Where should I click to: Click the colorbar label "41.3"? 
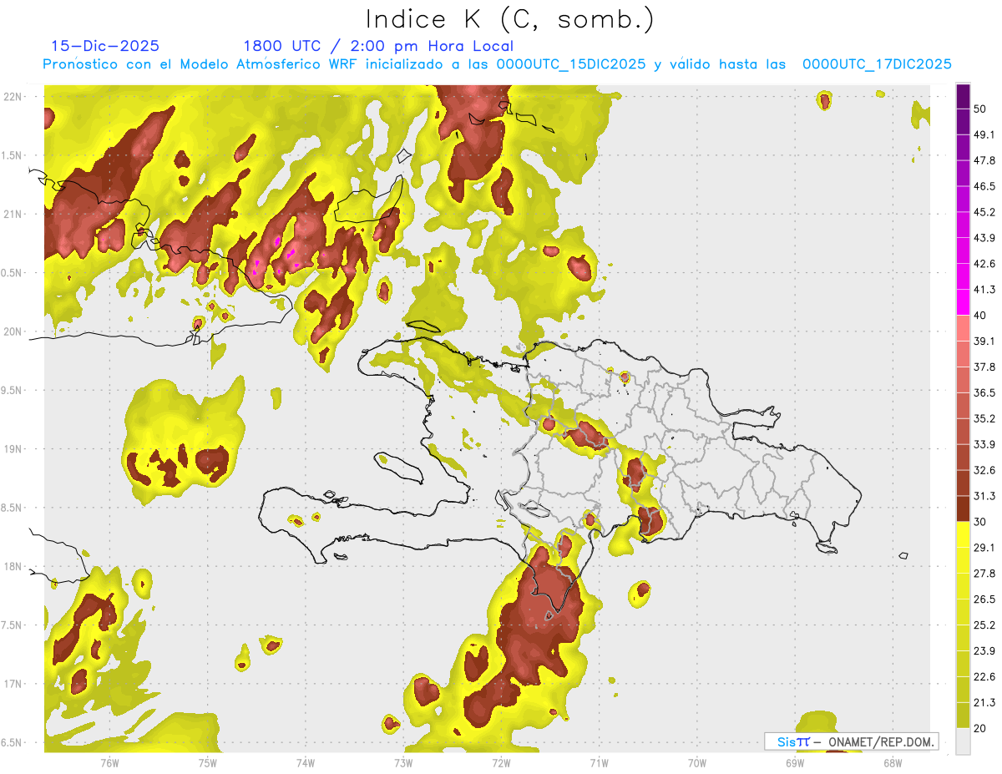[x=984, y=290]
